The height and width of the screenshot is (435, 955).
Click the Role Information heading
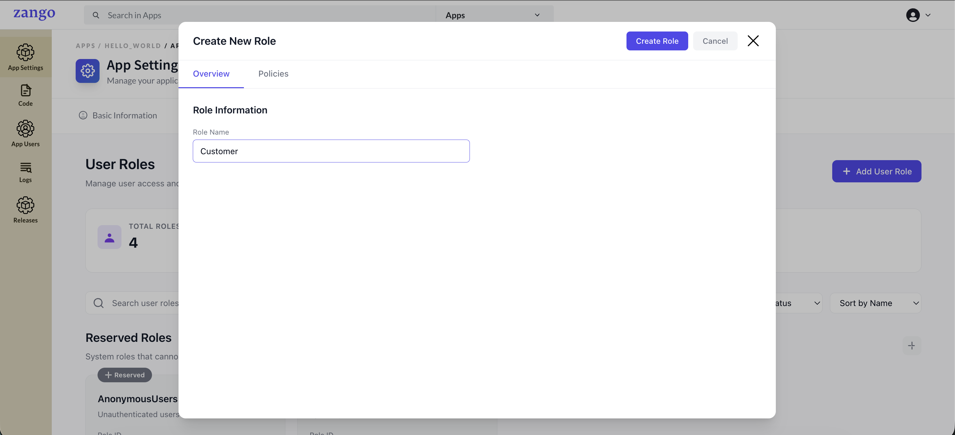click(230, 110)
